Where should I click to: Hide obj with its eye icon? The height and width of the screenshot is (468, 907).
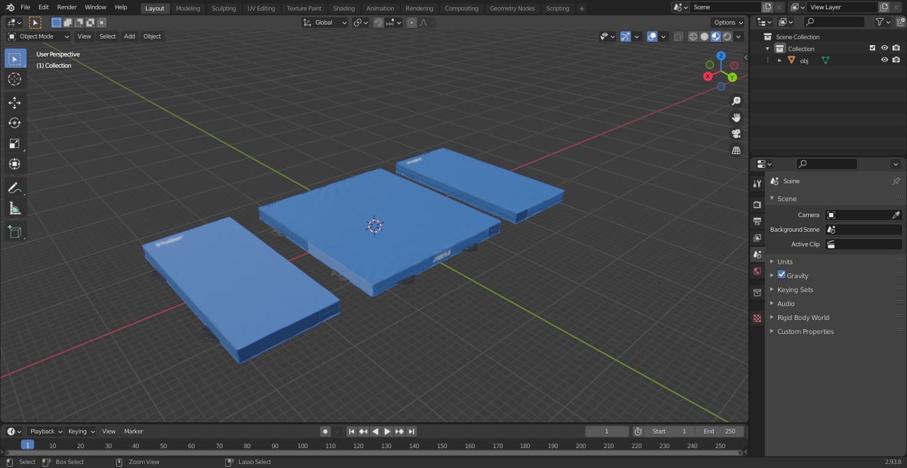coord(884,60)
